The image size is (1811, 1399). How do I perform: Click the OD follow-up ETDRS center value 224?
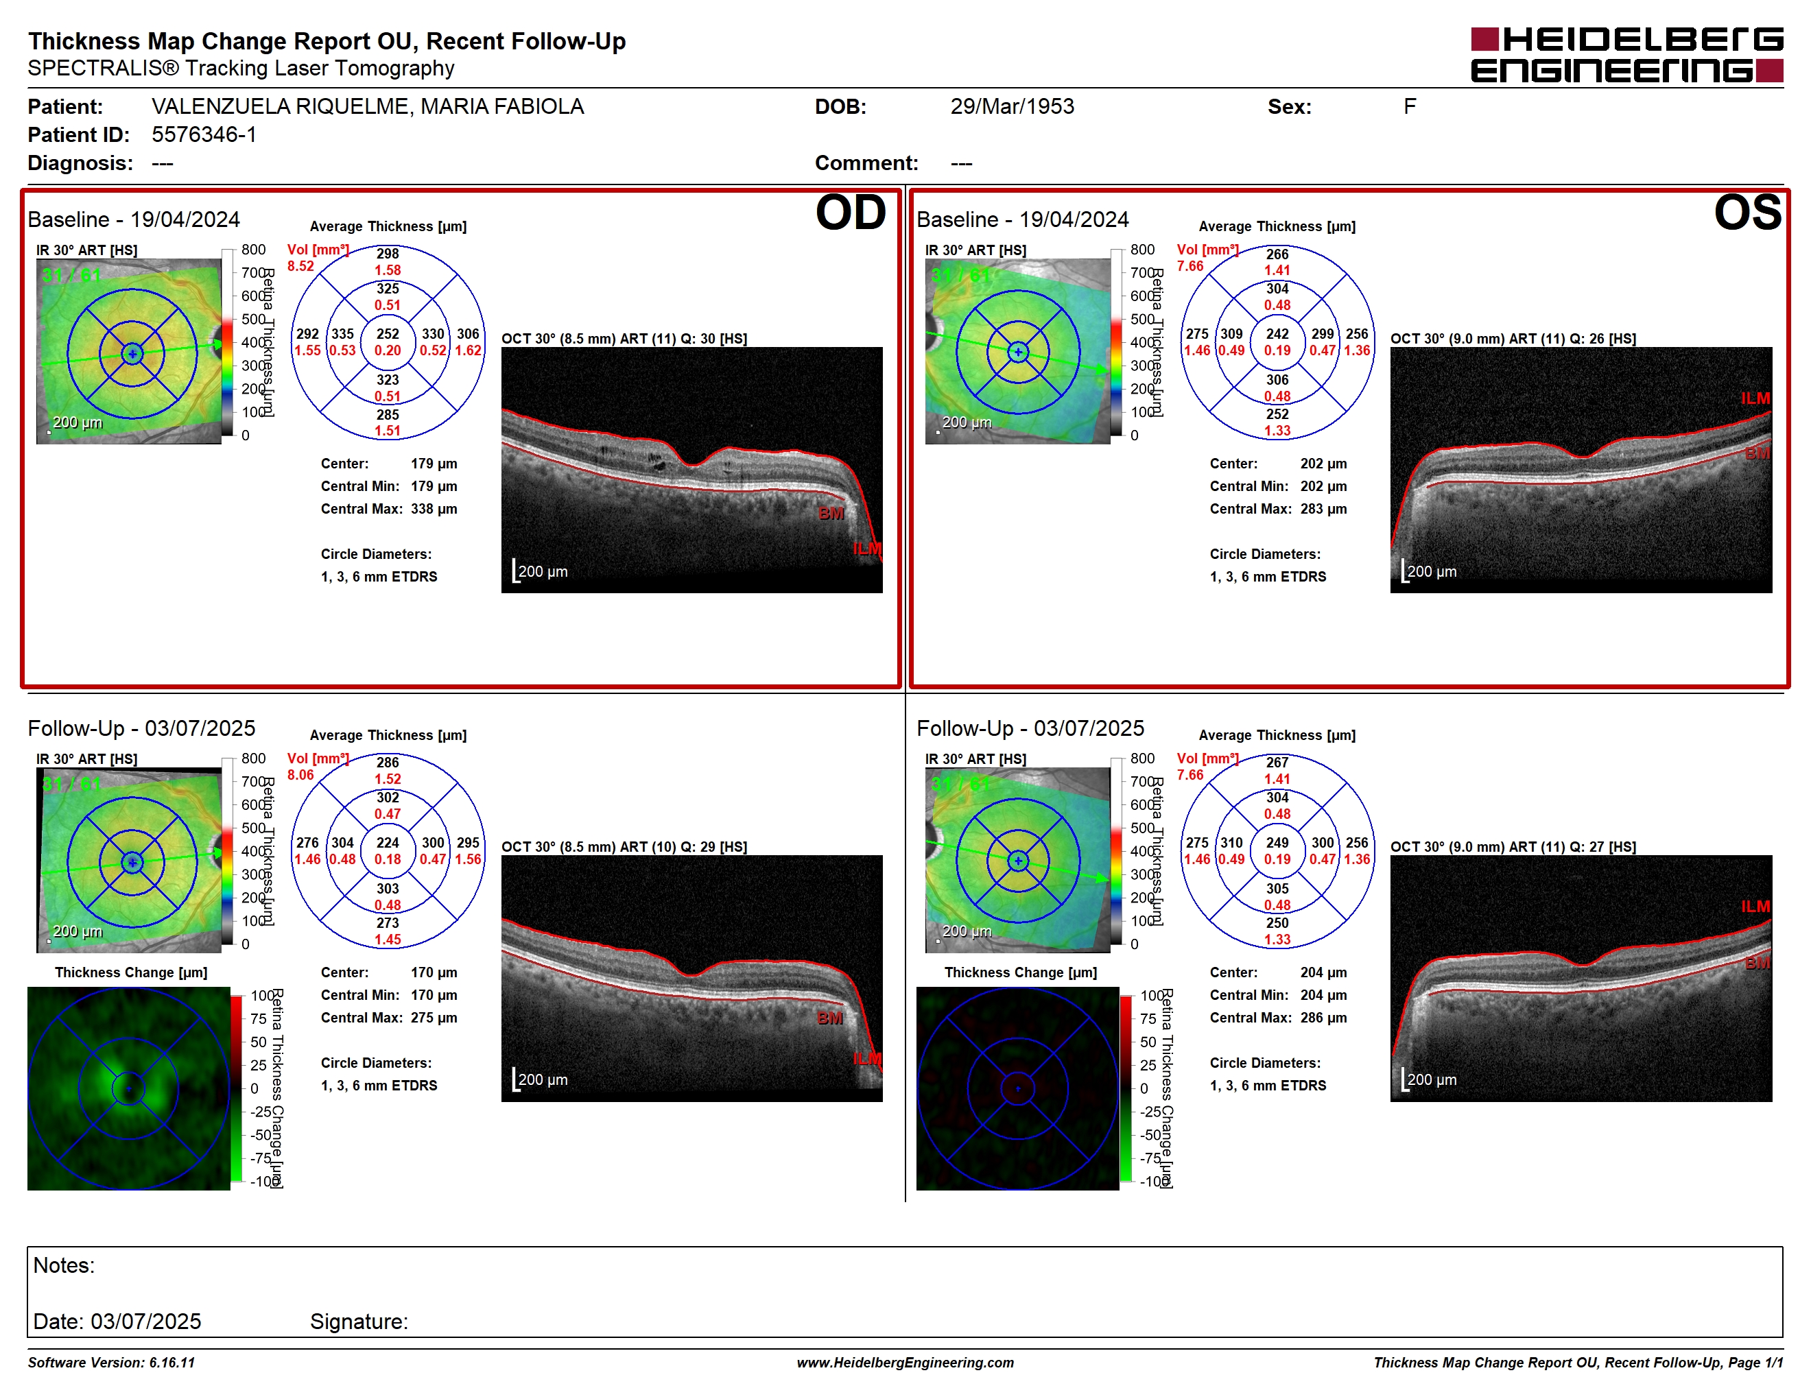tap(388, 843)
